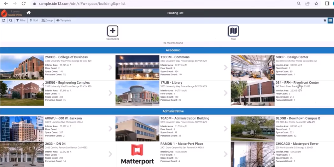This screenshot has height=167, width=334.
Task: Open the Map view icon
Action: [233, 31]
